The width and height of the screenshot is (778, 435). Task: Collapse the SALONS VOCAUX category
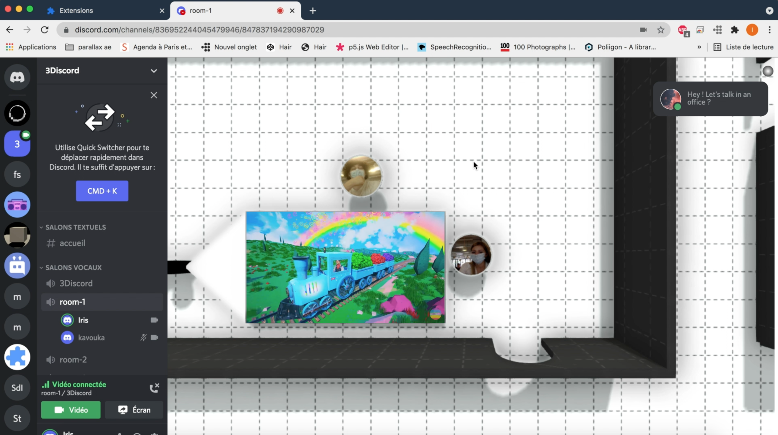71,268
